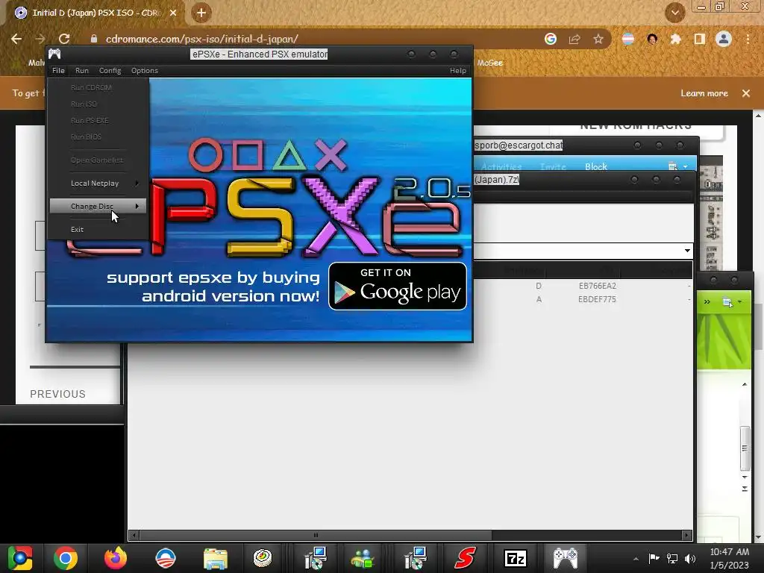The image size is (764, 573).
Task: Click the green window double-chevron expander
Action: [707, 302]
